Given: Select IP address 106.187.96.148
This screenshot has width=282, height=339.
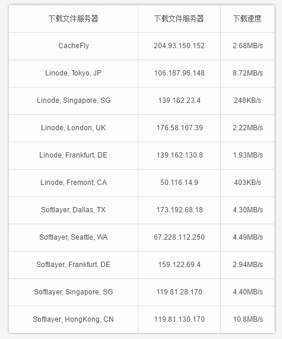Looking at the screenshot, I should pyautogui.click(x=179, y=73).
